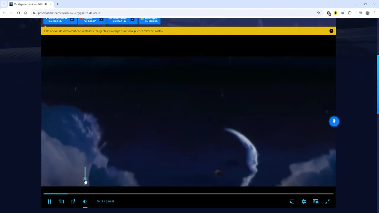
Task: Click the 00:15 elapsed time
Action: tap(100, 201)
